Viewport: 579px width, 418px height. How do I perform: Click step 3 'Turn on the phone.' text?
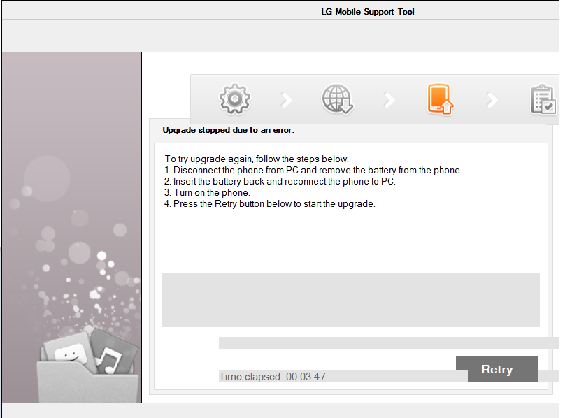[x=207, y=193]
